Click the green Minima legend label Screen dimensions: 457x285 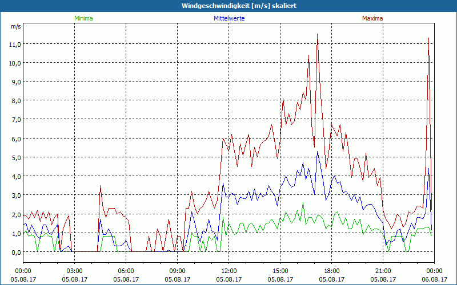83,18
